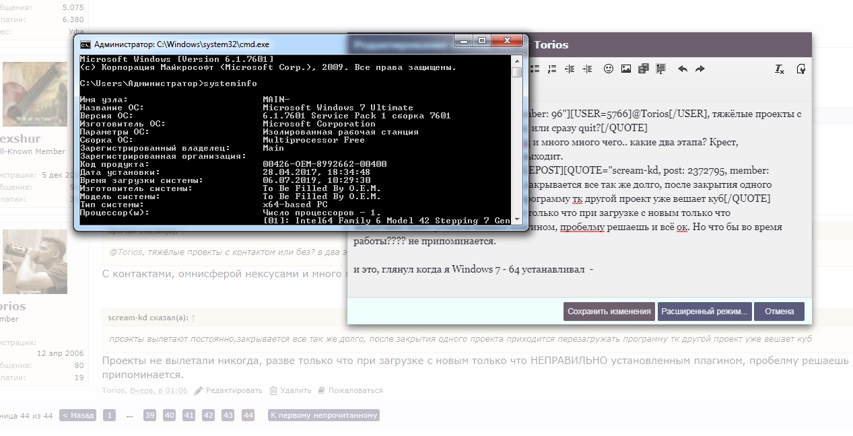The width and height of the screenshot is (853, 436).
Task: Cancel editing with Отмена
Action: (779, 312)
